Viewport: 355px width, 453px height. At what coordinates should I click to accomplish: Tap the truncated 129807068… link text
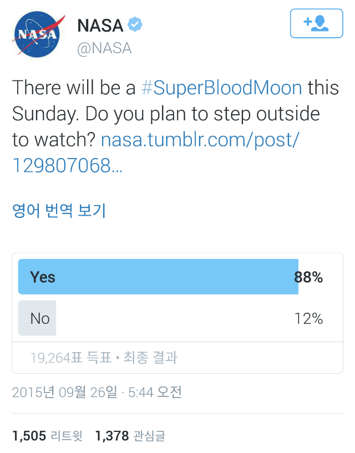coord(67,166)
